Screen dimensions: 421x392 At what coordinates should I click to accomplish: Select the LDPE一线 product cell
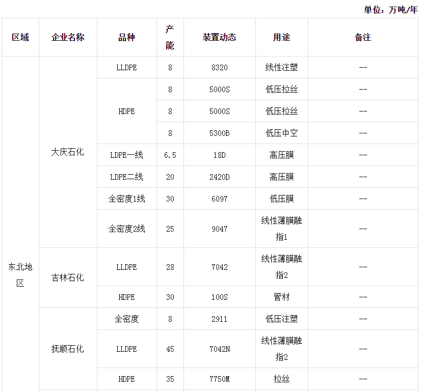(x=126, y=155)
